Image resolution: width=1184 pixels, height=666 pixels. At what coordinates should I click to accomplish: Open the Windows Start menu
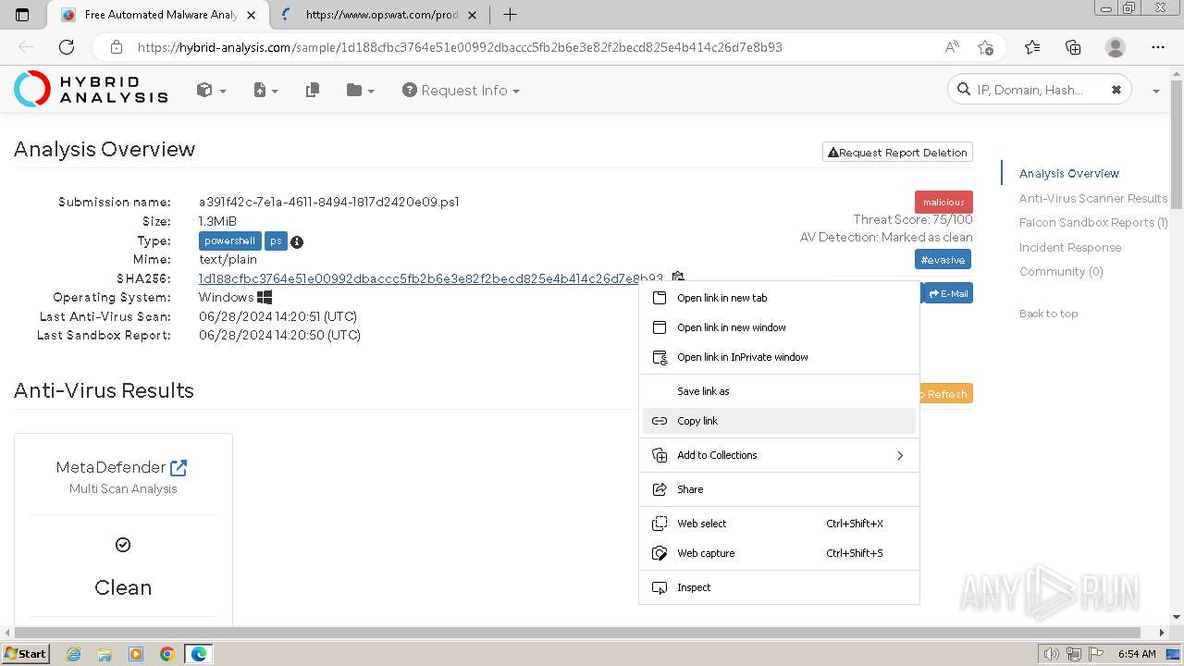point(26,653)
